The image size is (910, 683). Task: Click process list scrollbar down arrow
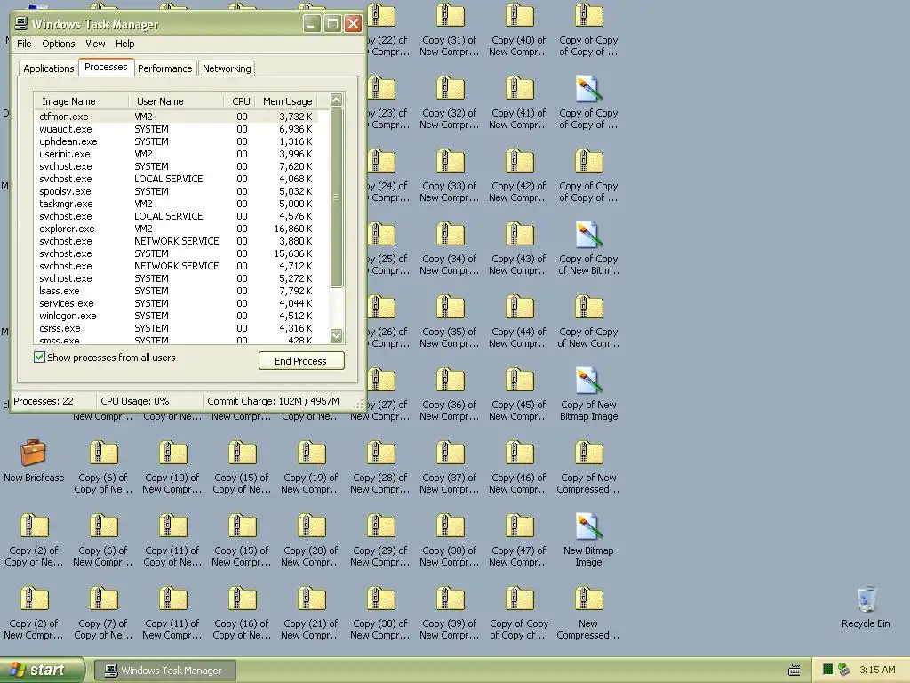(x=336, y=335)
